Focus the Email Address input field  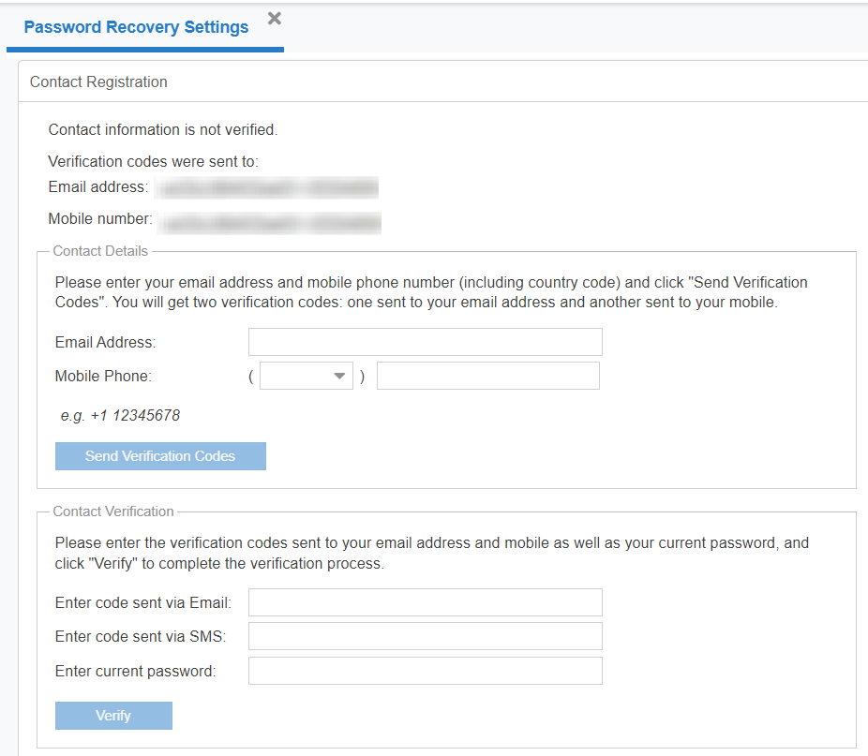click(x=425, y=342)
